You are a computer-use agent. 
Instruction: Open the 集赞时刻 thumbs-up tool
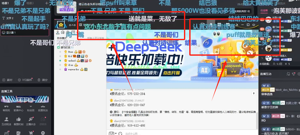pyautogui.click(x=19, y=121)
